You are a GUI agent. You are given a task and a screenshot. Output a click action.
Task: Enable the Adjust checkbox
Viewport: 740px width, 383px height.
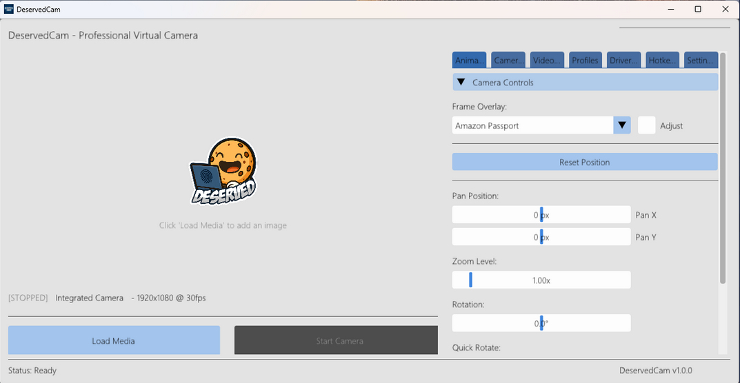(646, 125)
